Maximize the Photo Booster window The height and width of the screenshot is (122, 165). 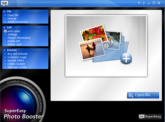coord(154,3)
